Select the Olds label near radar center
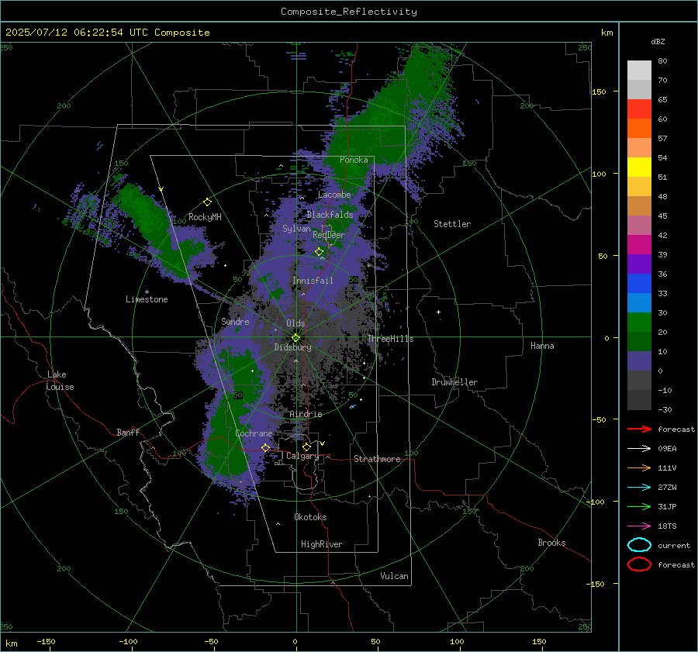 [x=295, y=323]
